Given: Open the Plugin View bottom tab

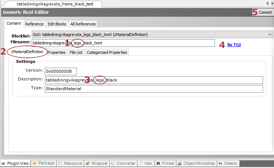Looking at the screenshot, I should 15,164.
